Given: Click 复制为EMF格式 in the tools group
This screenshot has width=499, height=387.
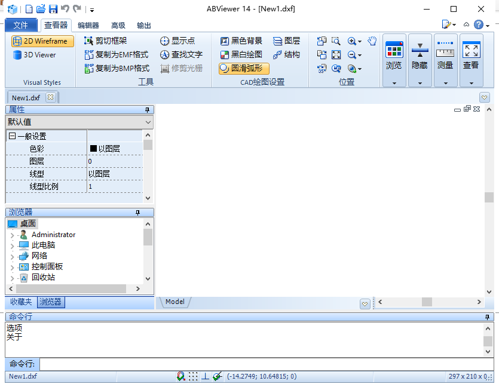Looking at the screenshot, I should tap(117, 54).
